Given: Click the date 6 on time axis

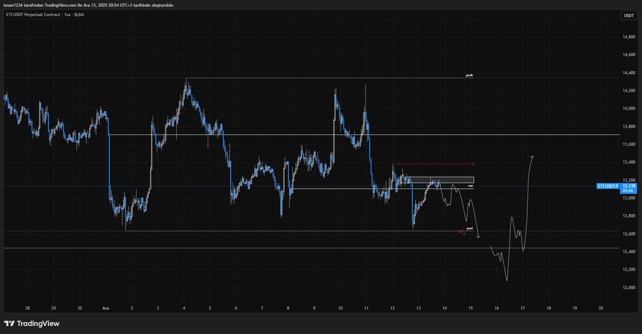Looking at the screenshot, I should [x=236, y=308].
